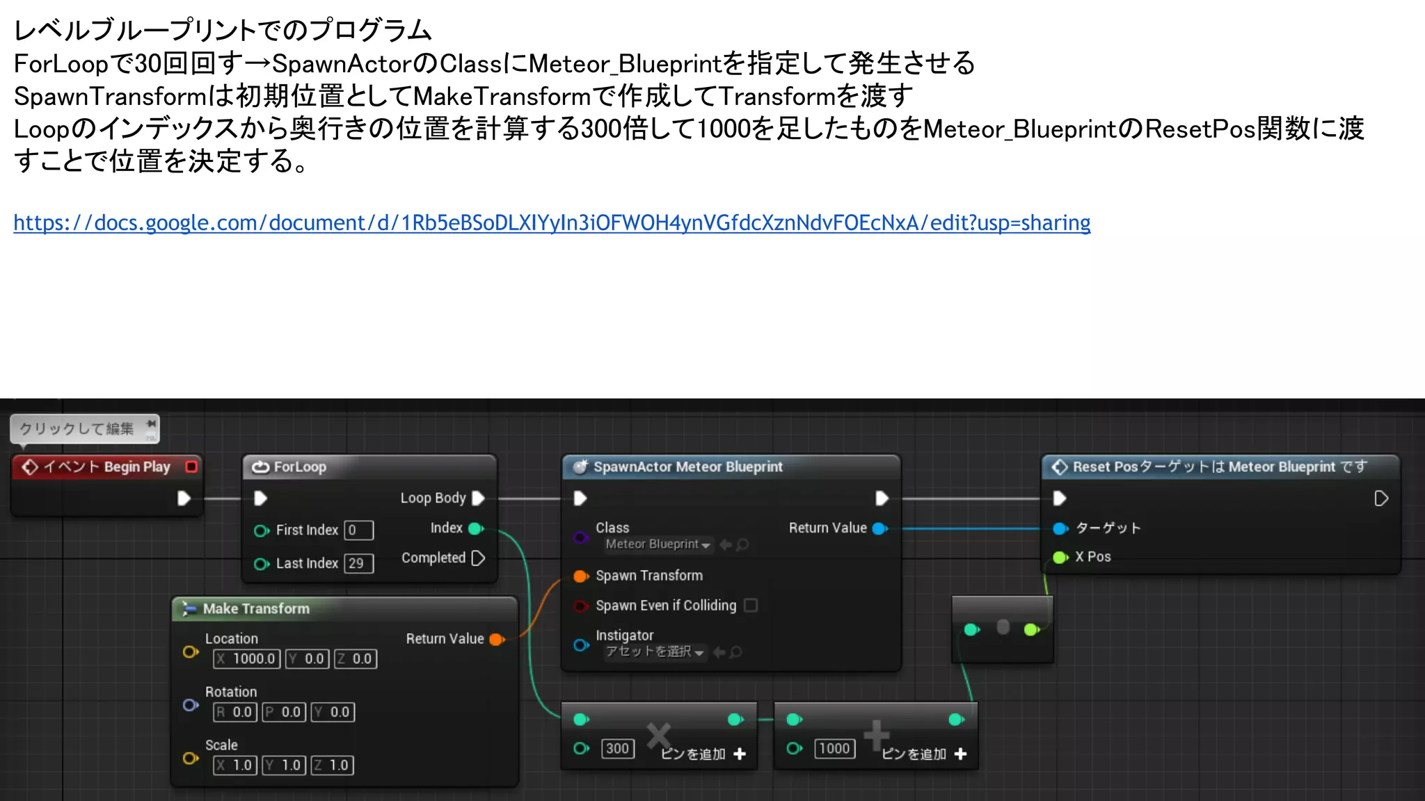The height and width of the screenshot is (801, 1425).
Task: Click the Spawn Transform input pin
Action: (x=581, y=576)
